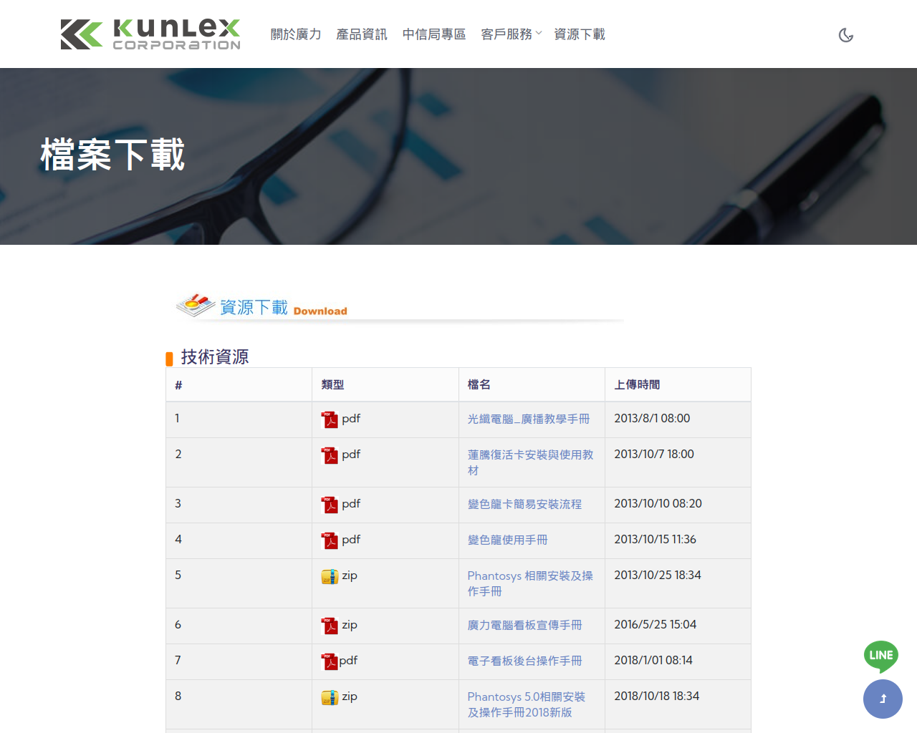Image resolution: width=917 pixels, height=733 pixels.
Task: Click upload time 2013/10/25 18:34
Action: point(658,575)
